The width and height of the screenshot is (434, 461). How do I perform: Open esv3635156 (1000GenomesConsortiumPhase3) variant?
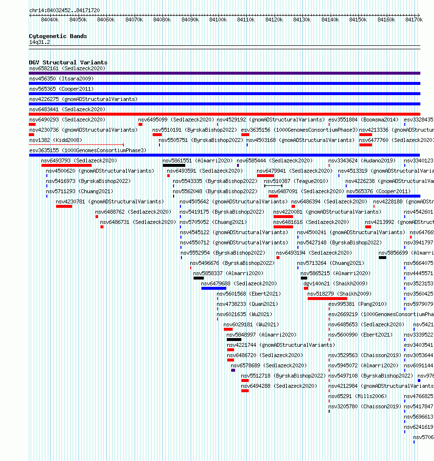(299, 130)
